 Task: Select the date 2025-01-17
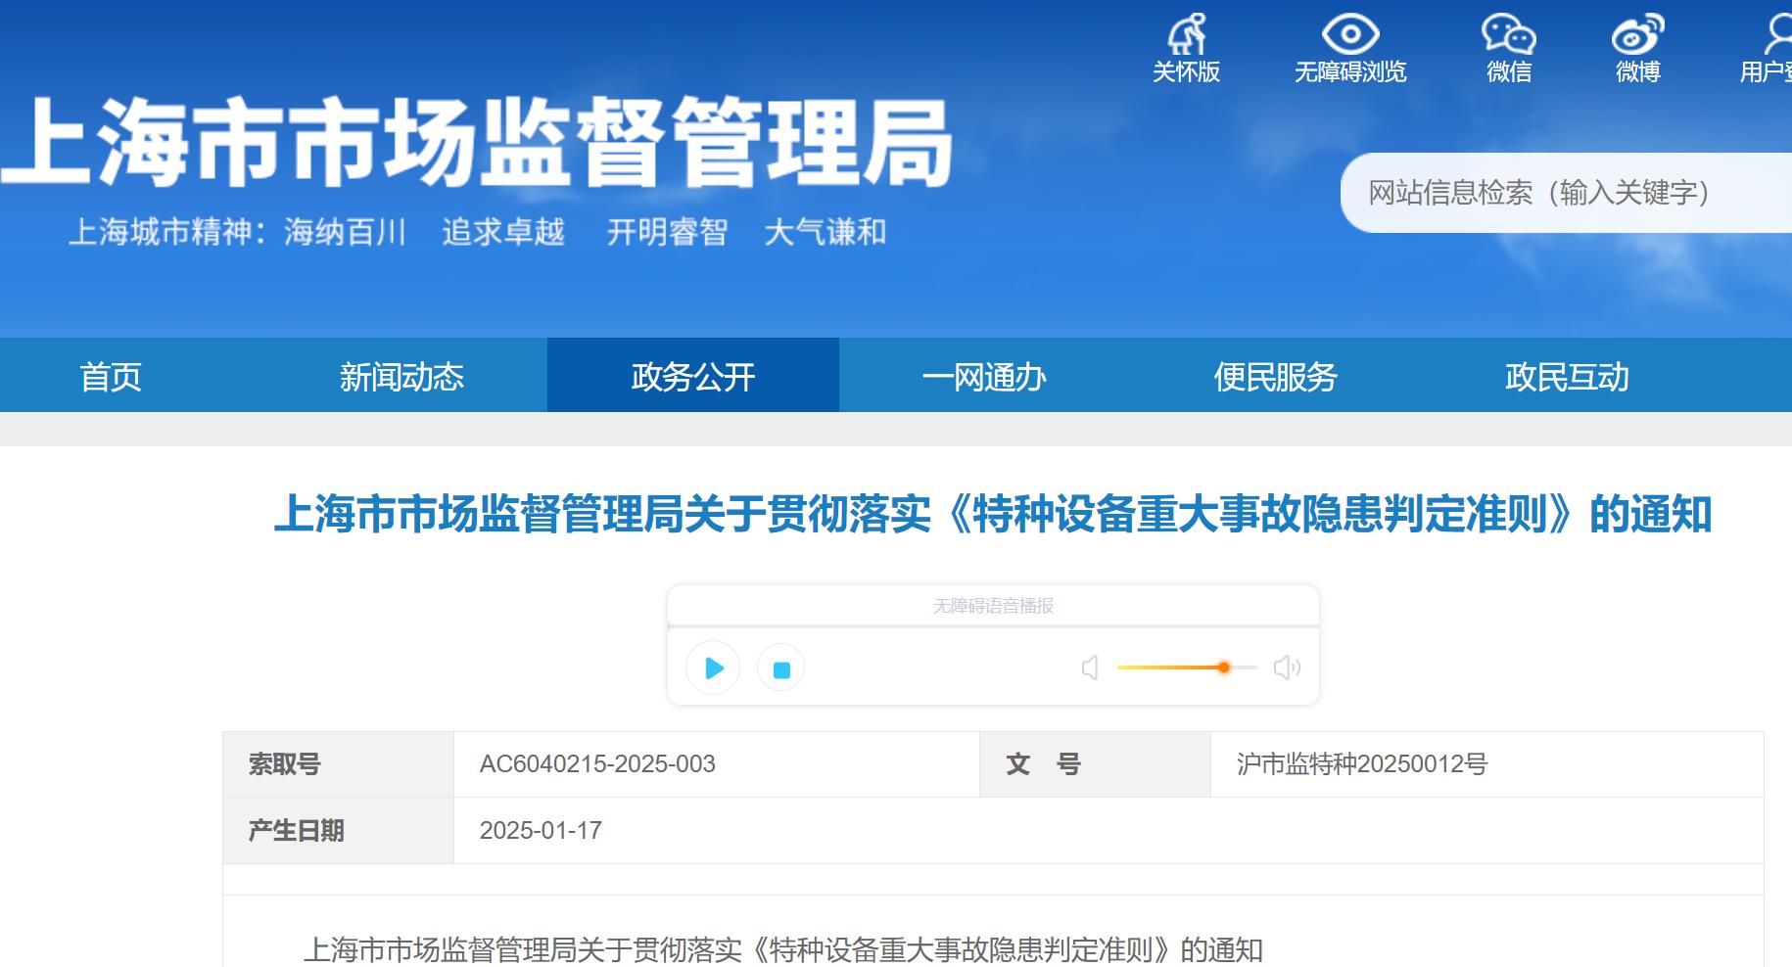(x=541, y=831)
